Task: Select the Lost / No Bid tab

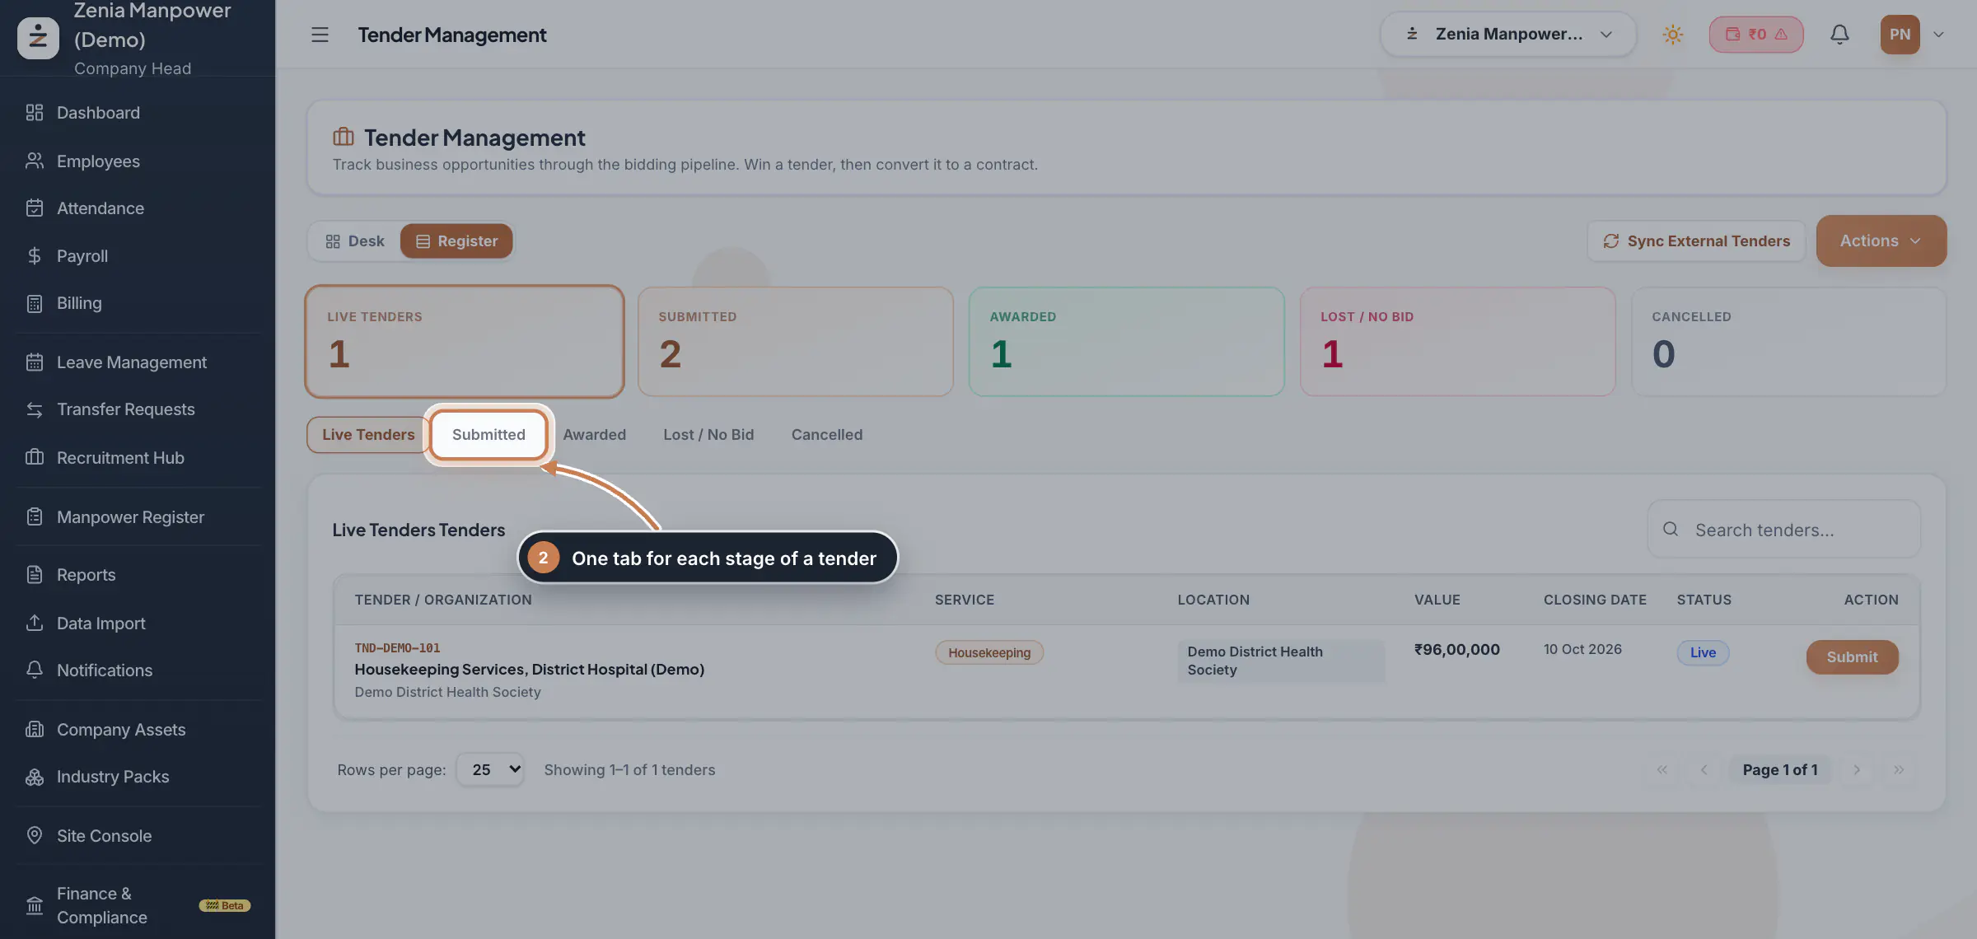Action: (x=708, y=435)
